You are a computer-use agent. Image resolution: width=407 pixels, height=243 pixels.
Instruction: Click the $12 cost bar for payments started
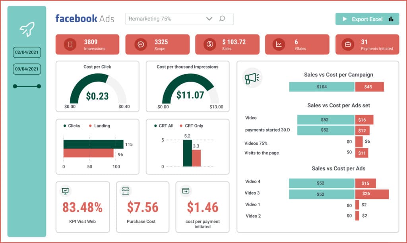tap(362, 130)
